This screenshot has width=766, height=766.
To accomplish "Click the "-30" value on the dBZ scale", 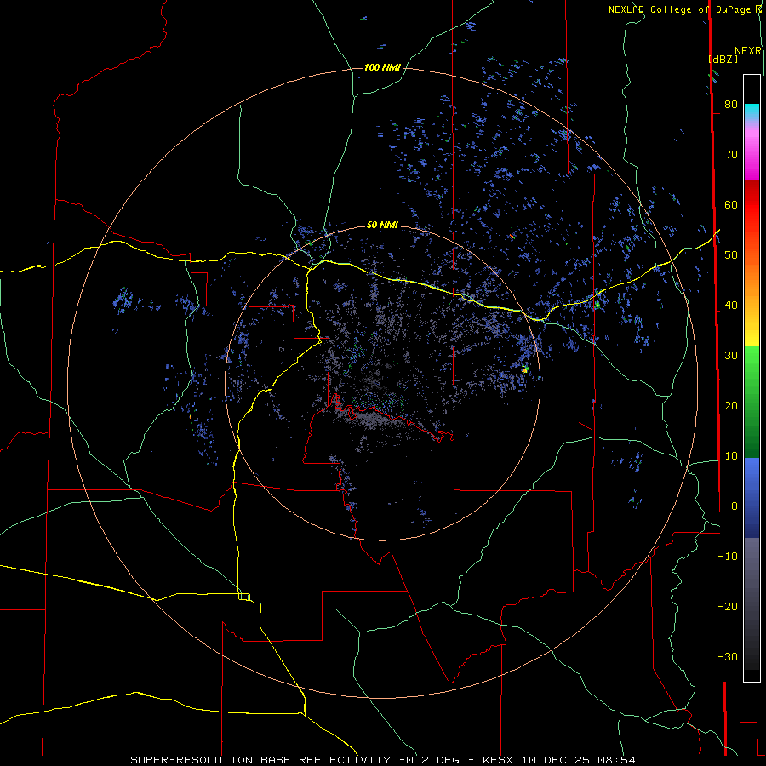I will [x=728, y=656].
